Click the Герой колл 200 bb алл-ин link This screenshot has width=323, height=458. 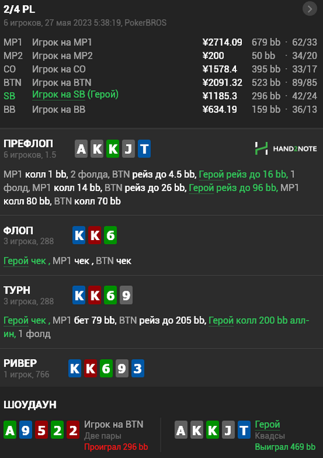156,327
